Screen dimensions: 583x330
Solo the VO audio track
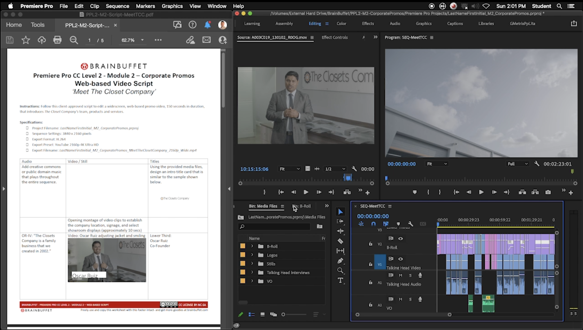pyautogui.click(x=410, y=299)
